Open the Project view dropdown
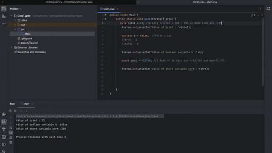 point(16,8)
